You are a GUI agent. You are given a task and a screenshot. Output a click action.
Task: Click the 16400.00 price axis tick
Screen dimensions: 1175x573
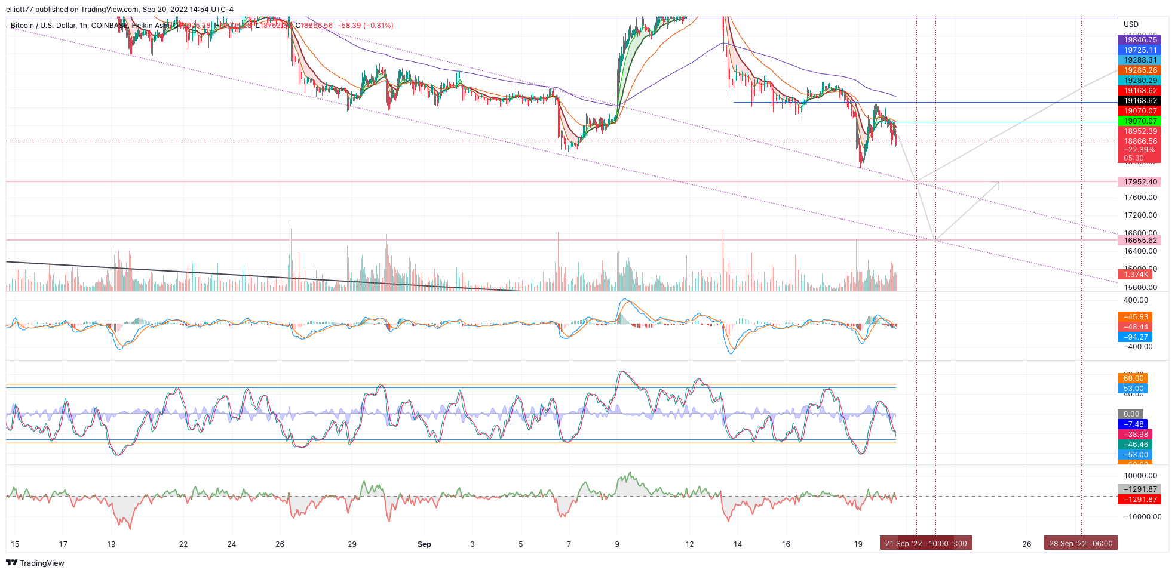pos(1140,251)
